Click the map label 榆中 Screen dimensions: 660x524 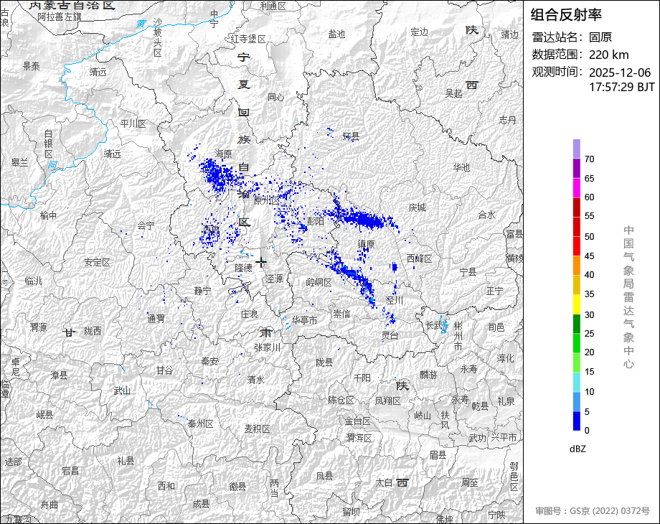tap(48, 215)
